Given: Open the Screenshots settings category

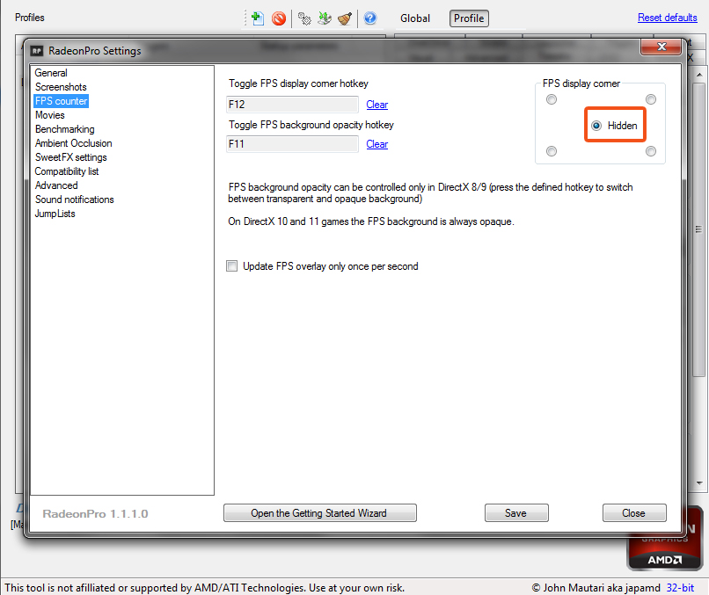Looking at the screenshot, I should pyautogui.click(x=61, y=87).
